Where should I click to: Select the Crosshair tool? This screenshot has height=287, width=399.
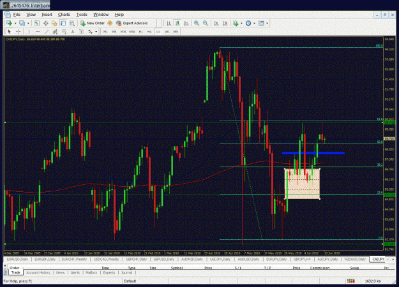[x=18, y=31]
